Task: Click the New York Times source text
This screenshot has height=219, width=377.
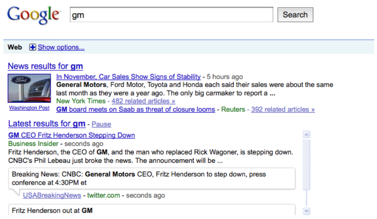Action: (x=81, y=101)
